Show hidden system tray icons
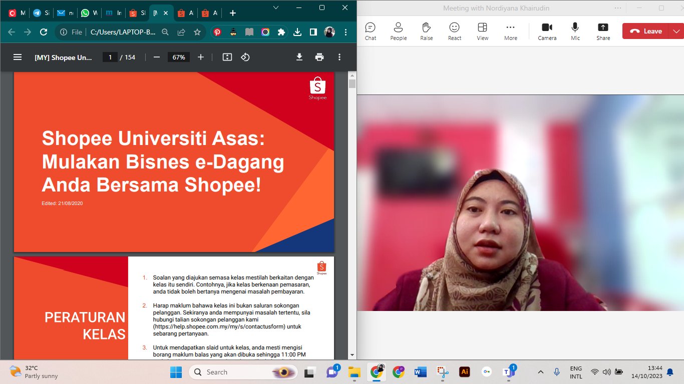 (540, 372)
